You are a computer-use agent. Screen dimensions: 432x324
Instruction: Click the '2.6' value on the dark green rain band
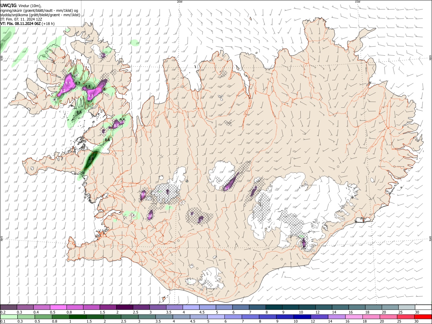tap(91, 159)
